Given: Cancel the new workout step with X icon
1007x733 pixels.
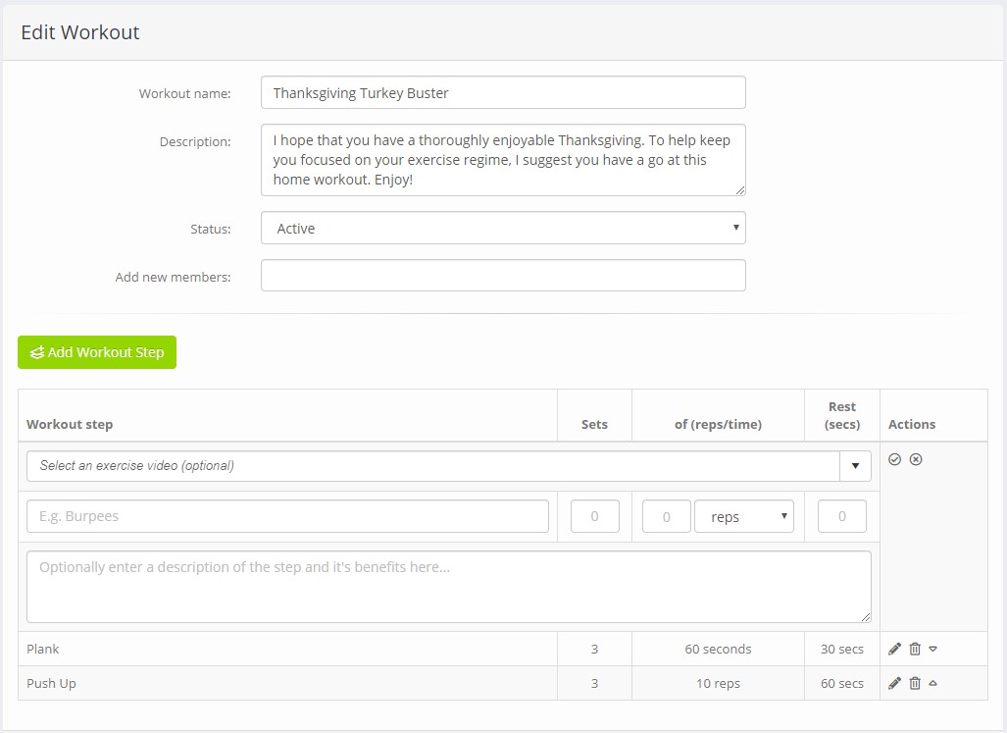Looking at the screenshot, I should click(x=916, y=459).
